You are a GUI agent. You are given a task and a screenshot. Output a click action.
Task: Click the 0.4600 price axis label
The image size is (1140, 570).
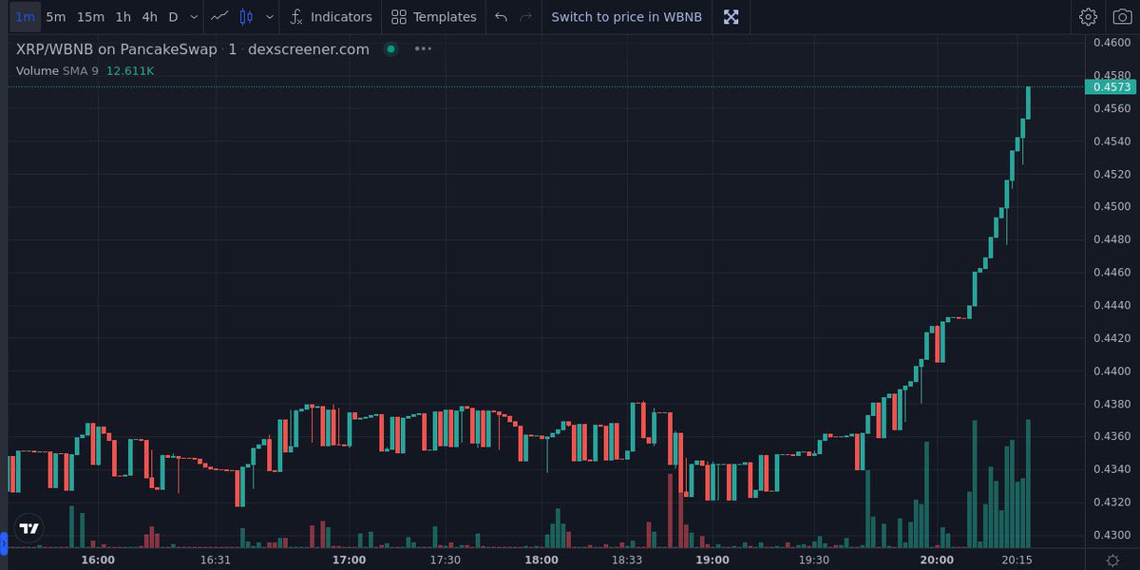1111,43
